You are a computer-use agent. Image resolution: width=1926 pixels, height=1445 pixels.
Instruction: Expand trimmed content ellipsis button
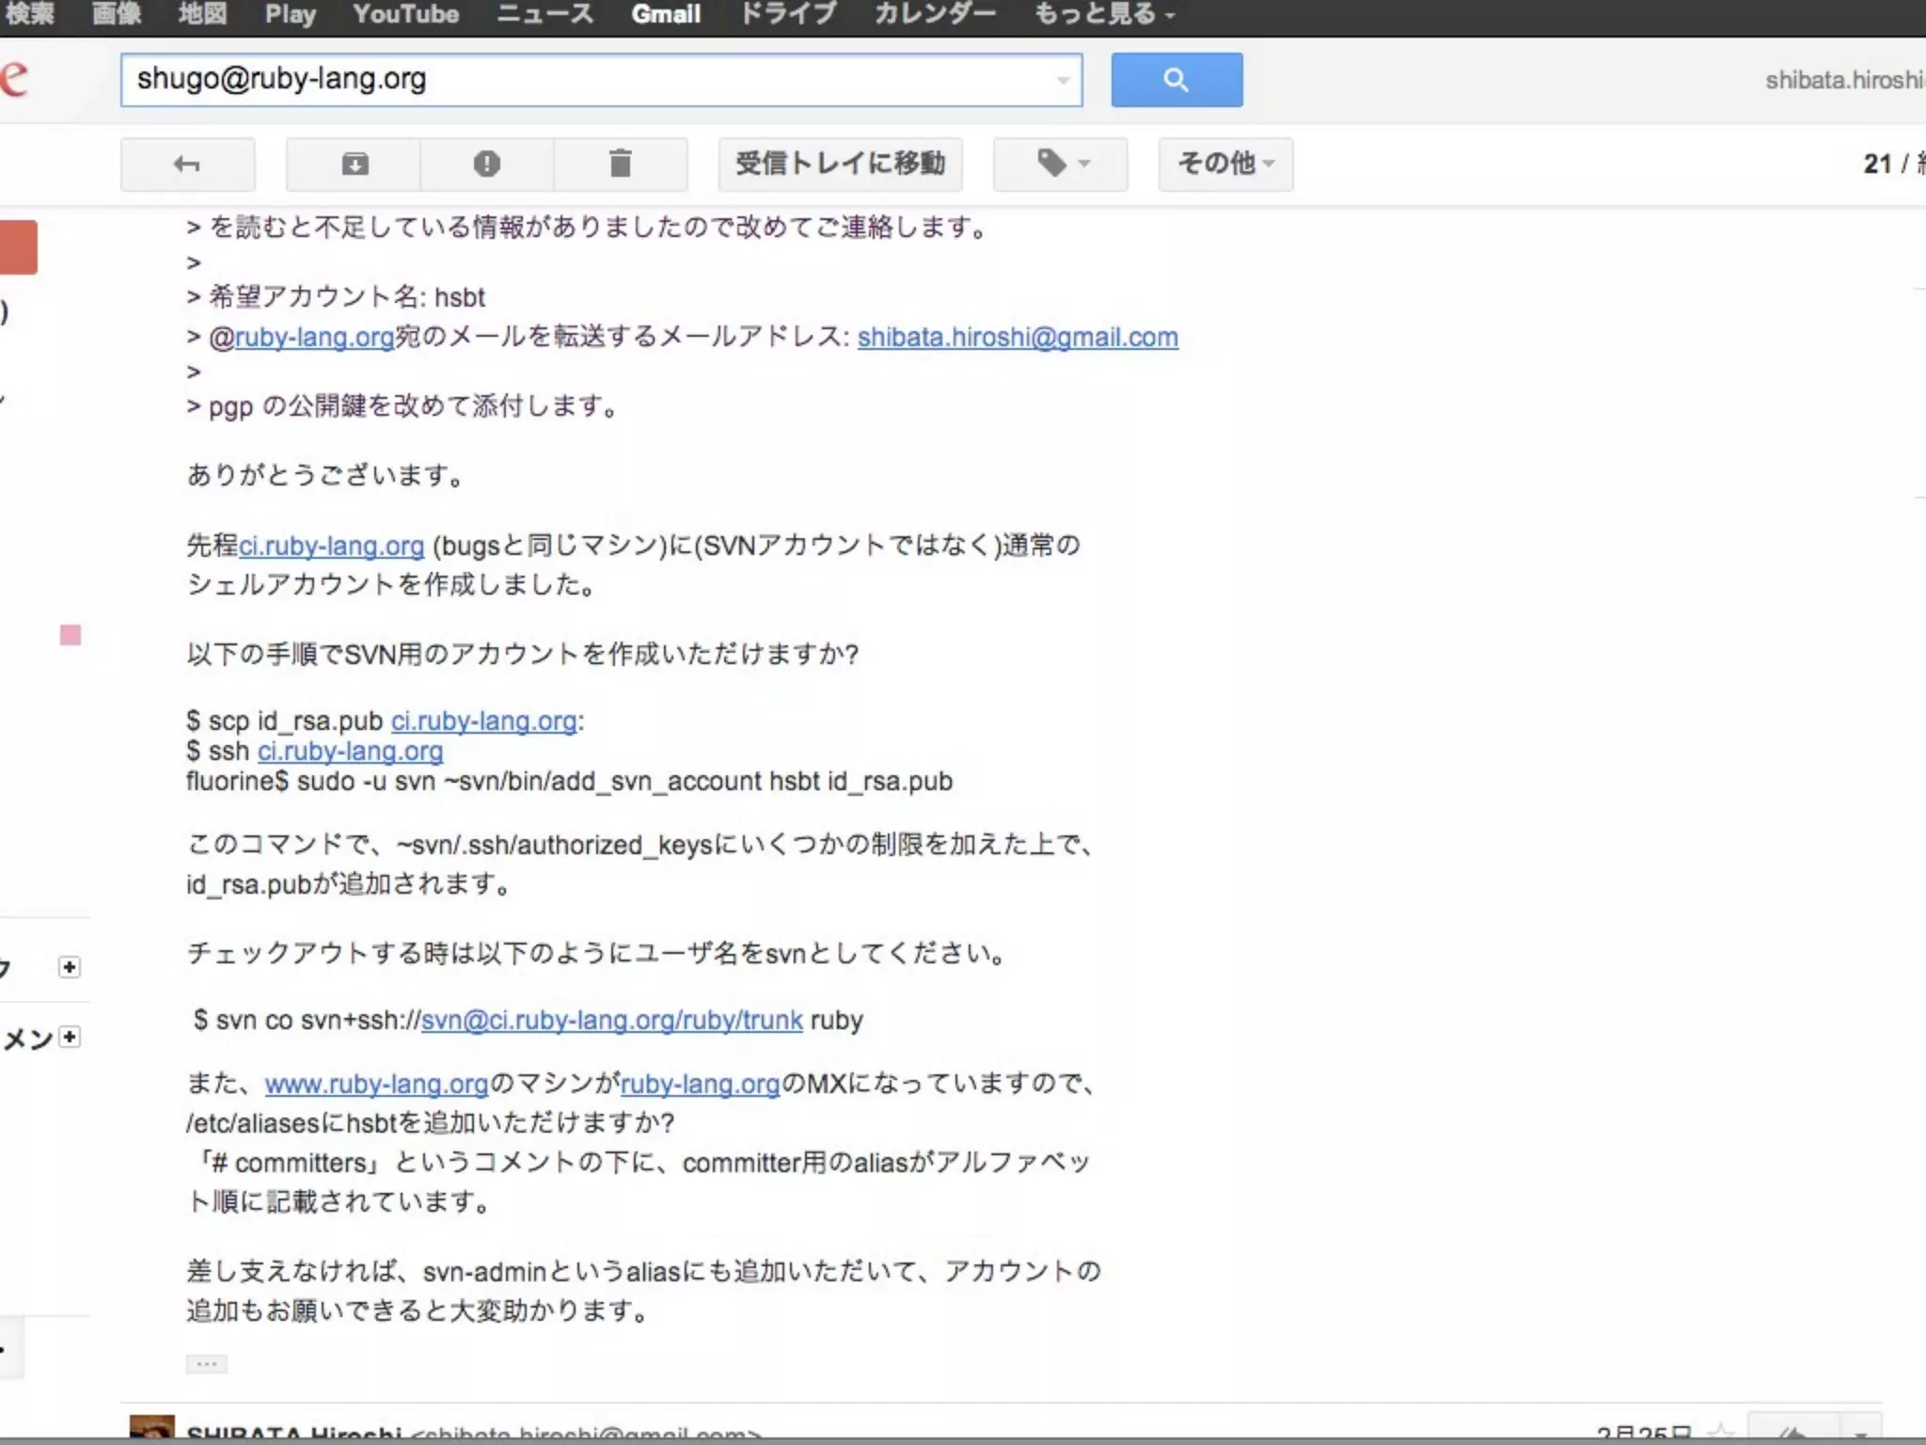[x=206, y=1364]
